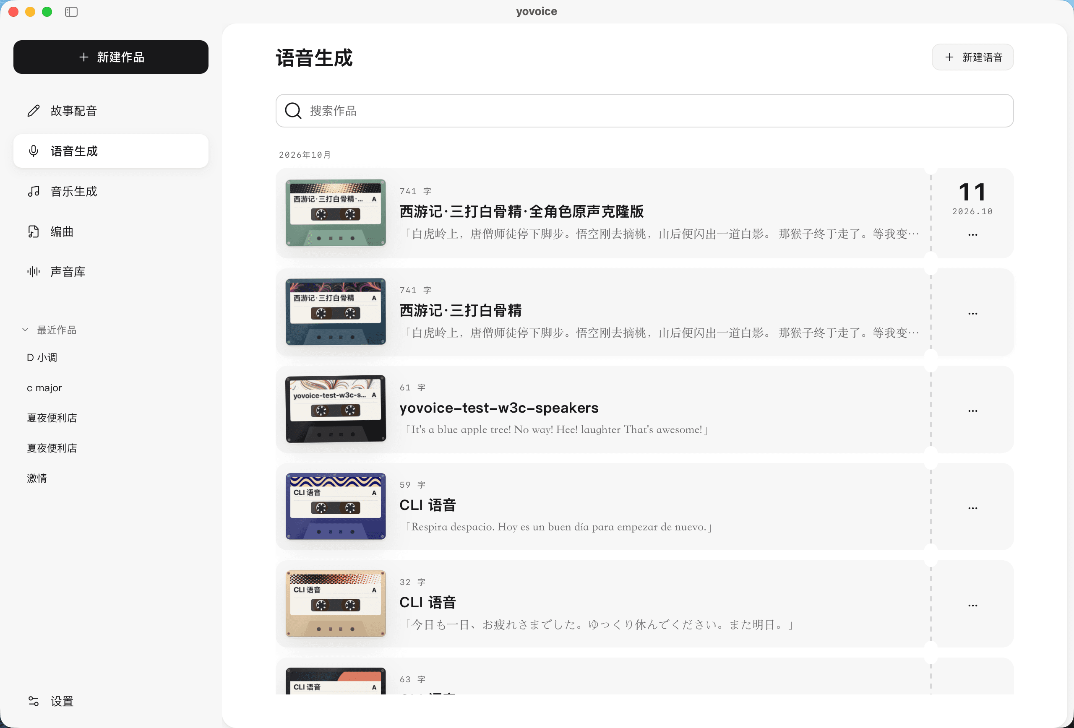The width and height of the screenshot is (1074, 728).
Task: Open recent work c major
Action: 44,387
